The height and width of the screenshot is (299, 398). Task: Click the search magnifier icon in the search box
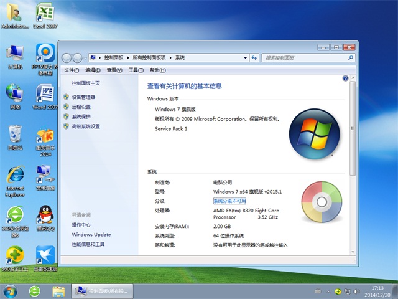[x=351, y=58]
